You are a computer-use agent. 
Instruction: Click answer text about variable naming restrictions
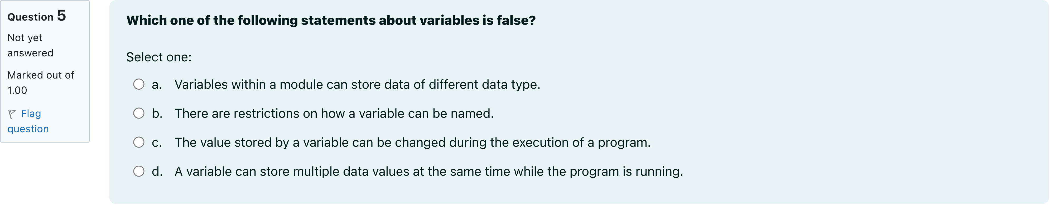pos(334,113)
